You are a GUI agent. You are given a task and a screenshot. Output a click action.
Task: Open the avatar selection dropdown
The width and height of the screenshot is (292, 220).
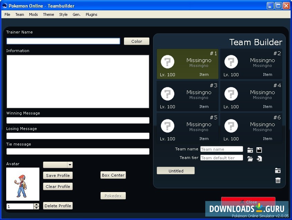pyautogui.click(x=70, y=164)
